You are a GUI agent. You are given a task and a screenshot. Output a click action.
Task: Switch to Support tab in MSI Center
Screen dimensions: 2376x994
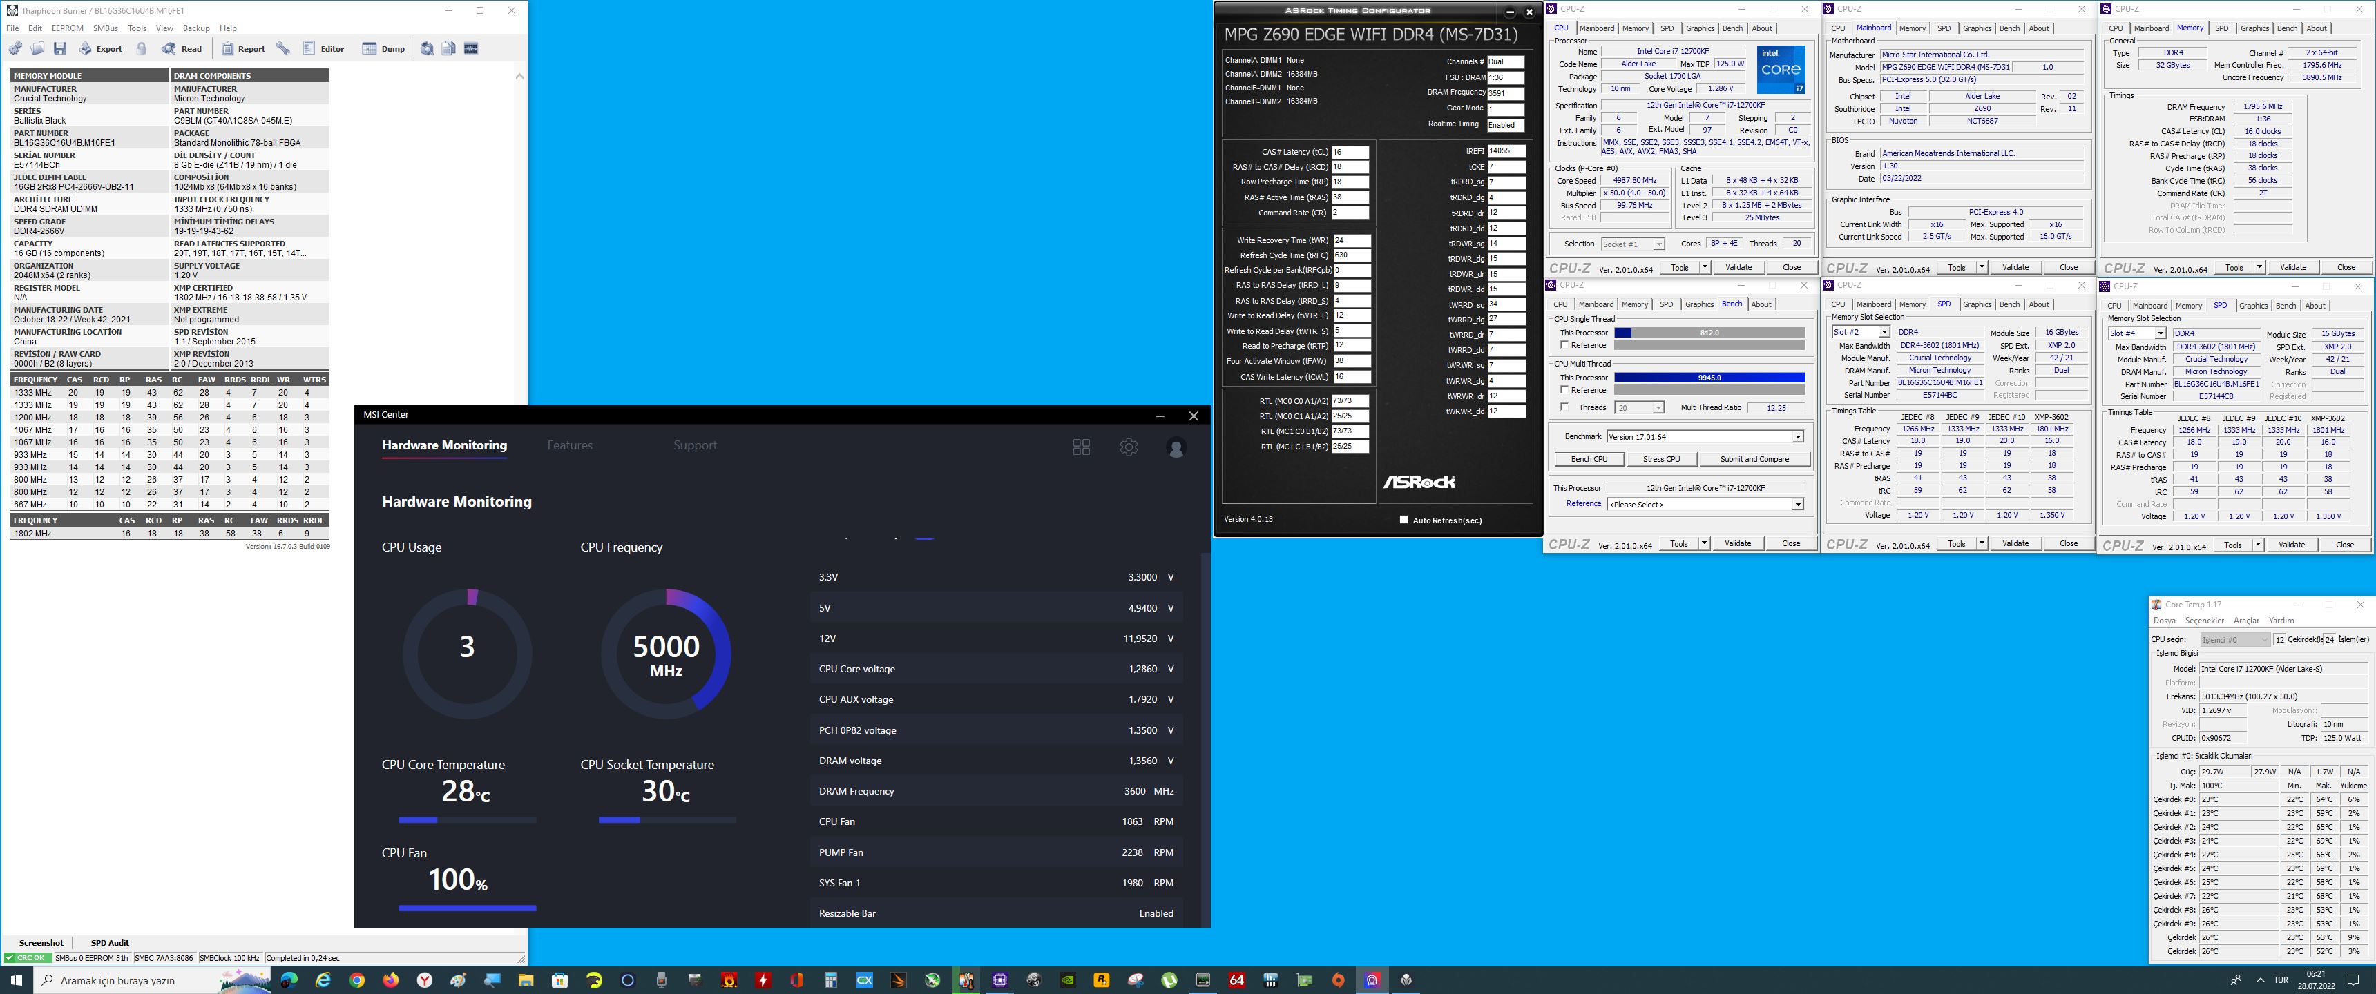click(x=695, y=445)
